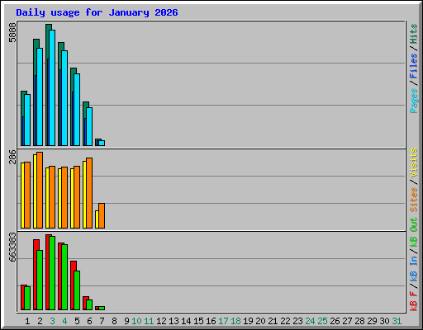Click day 19 on the x-axis
The image size is (423, 330).
point(248,321)
